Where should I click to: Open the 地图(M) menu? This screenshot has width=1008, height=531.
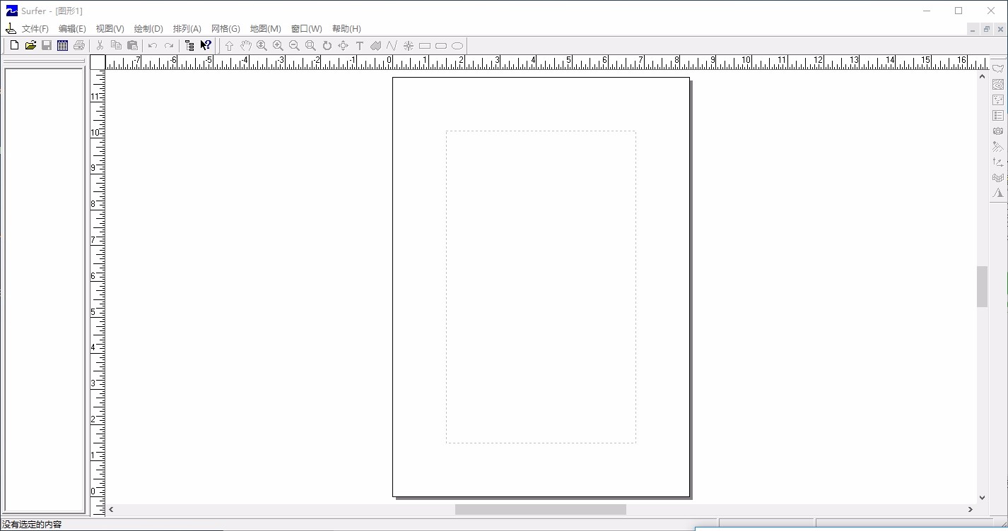(265, 29)
